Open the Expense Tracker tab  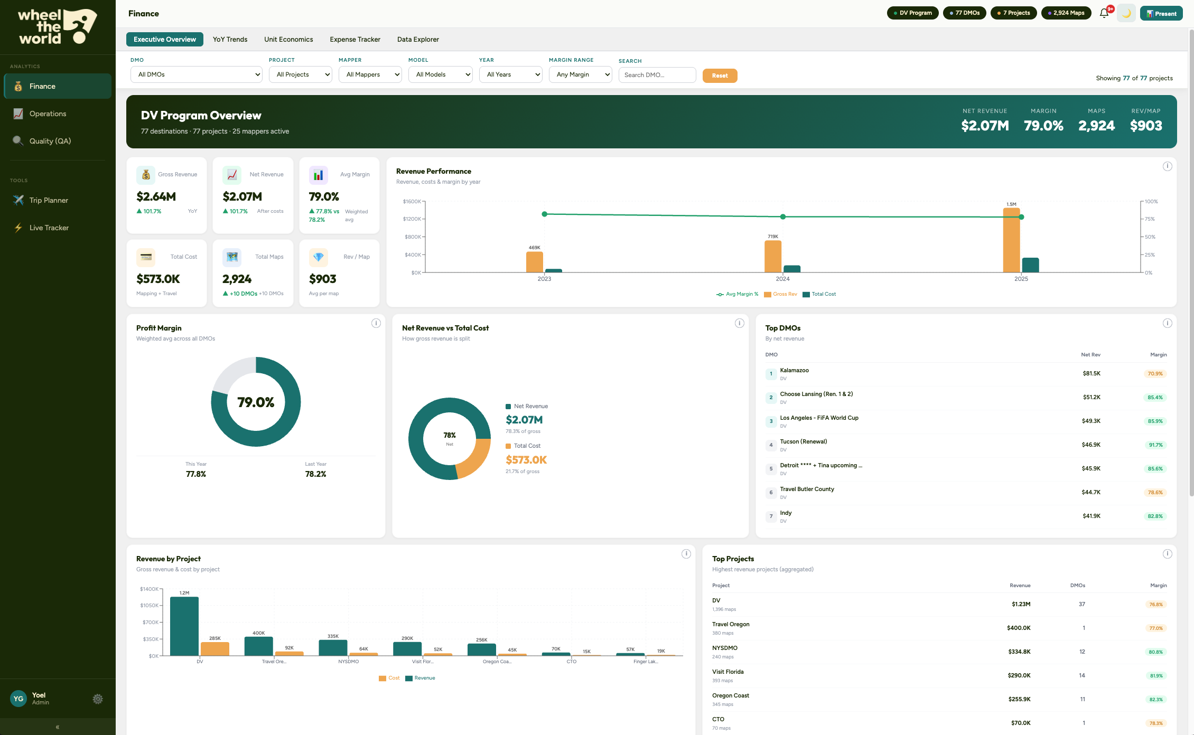pyautogui.click(x=355, y=39)
